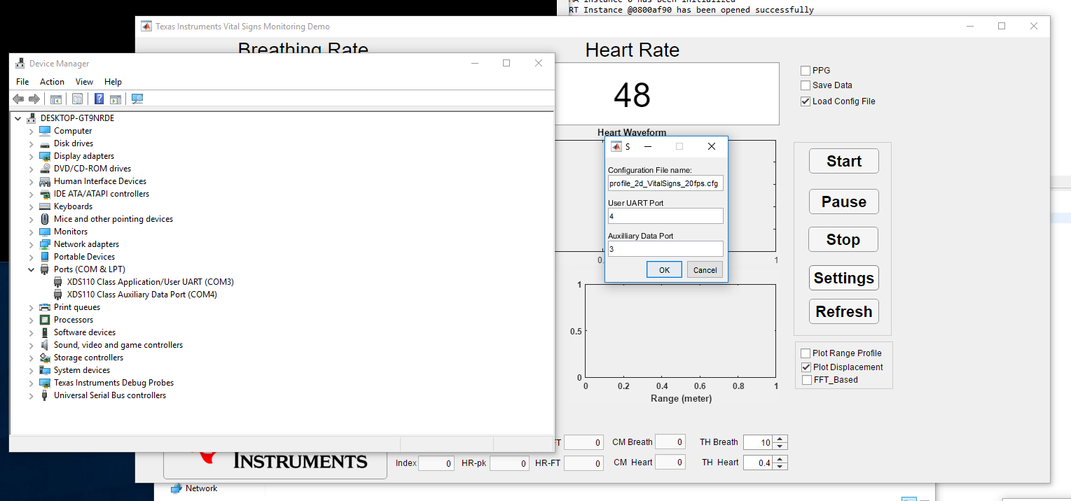Click the Processors device icon
Image resolution: width=1071 pixels, height=501 pixels.
(45, 320)
